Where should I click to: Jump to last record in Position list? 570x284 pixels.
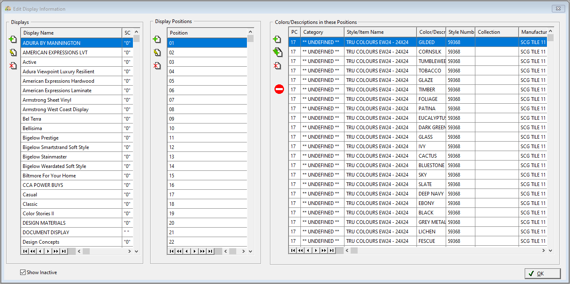pos(210,251)
